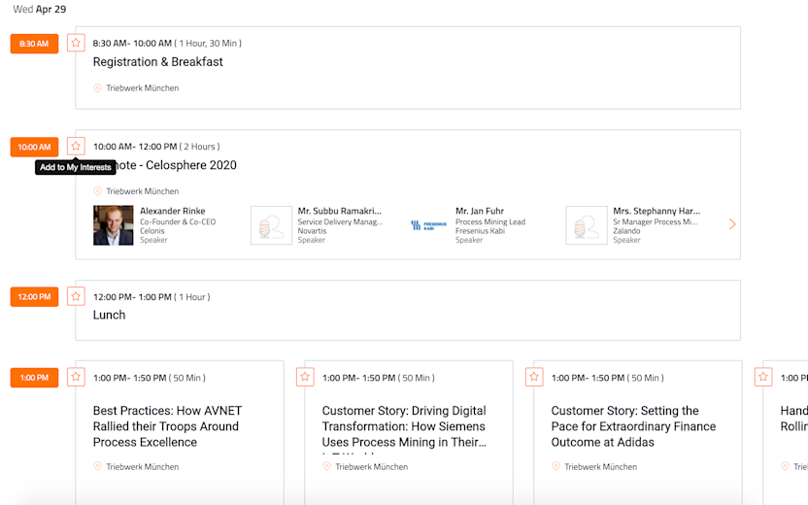The height and width of the screenshot is (505, 808).
Task: Open the Lunch session title
Action: [x=109, y=315]
